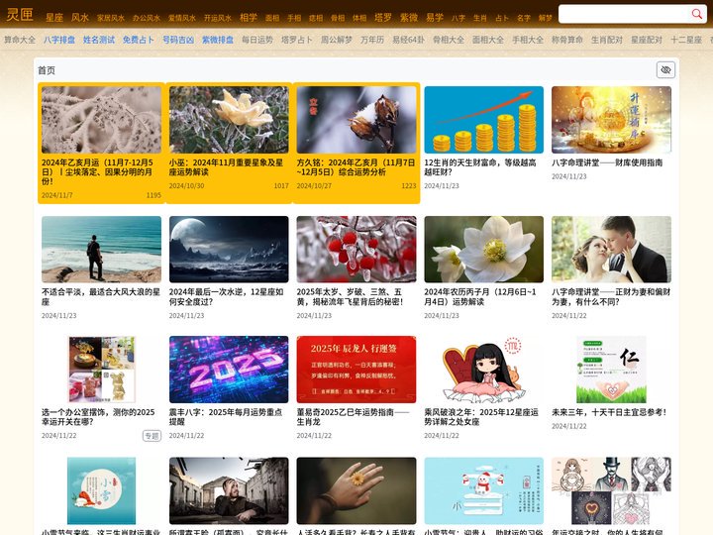Open 星座配对 link
Image resolution: width=713 pixels, height=535 pixels.
click(647, 40)
